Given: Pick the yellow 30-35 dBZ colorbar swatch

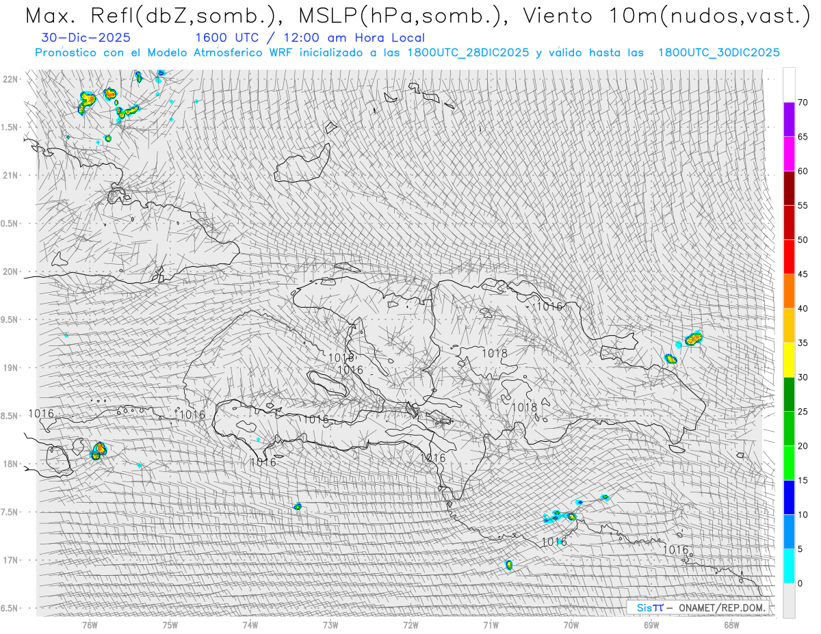Looking at the screenshot, I should pyautogui.click(x=789, y=360).
